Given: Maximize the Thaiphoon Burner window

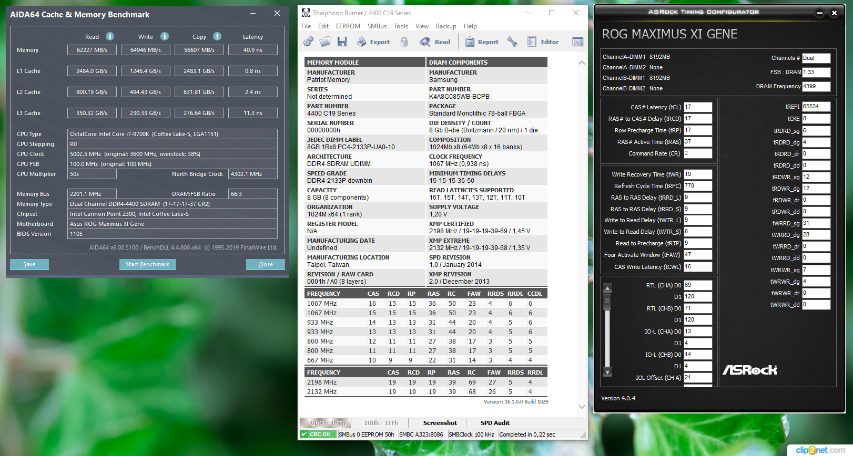Looking at the screenshot, I should (552, 13).
